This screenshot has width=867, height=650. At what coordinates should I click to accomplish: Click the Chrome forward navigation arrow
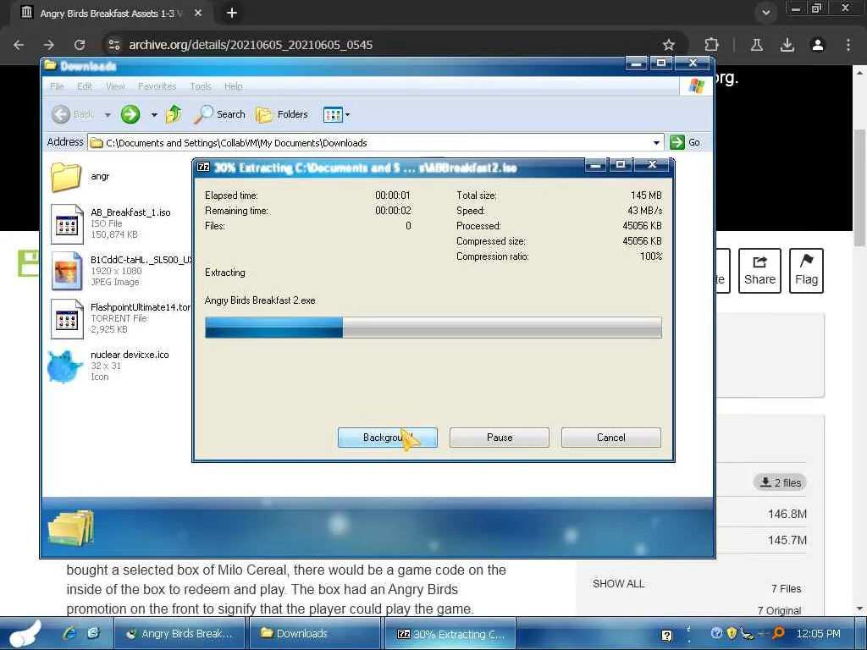48,45
